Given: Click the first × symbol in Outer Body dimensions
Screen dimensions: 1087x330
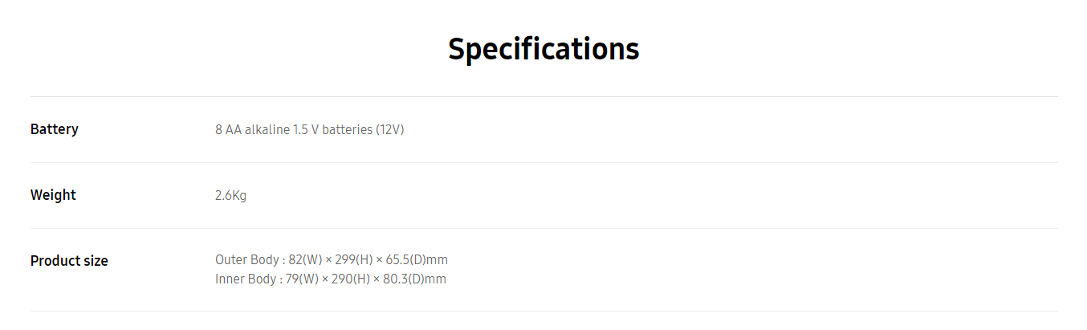Looking at the screenshot, I should tap(327, 260).
